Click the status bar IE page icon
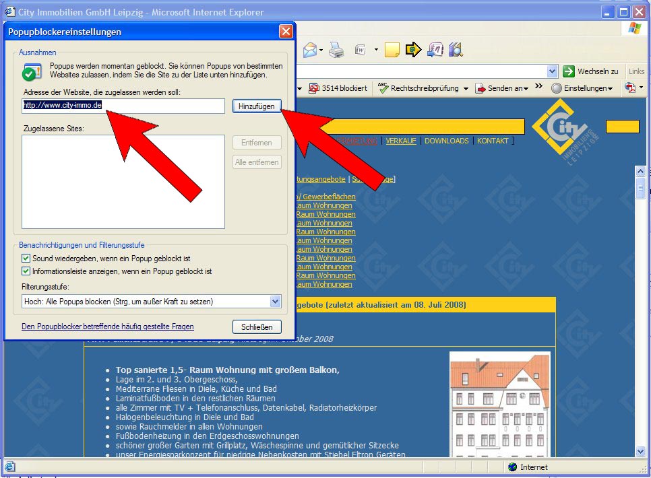651x478 pixels. (x=9, y=467)
